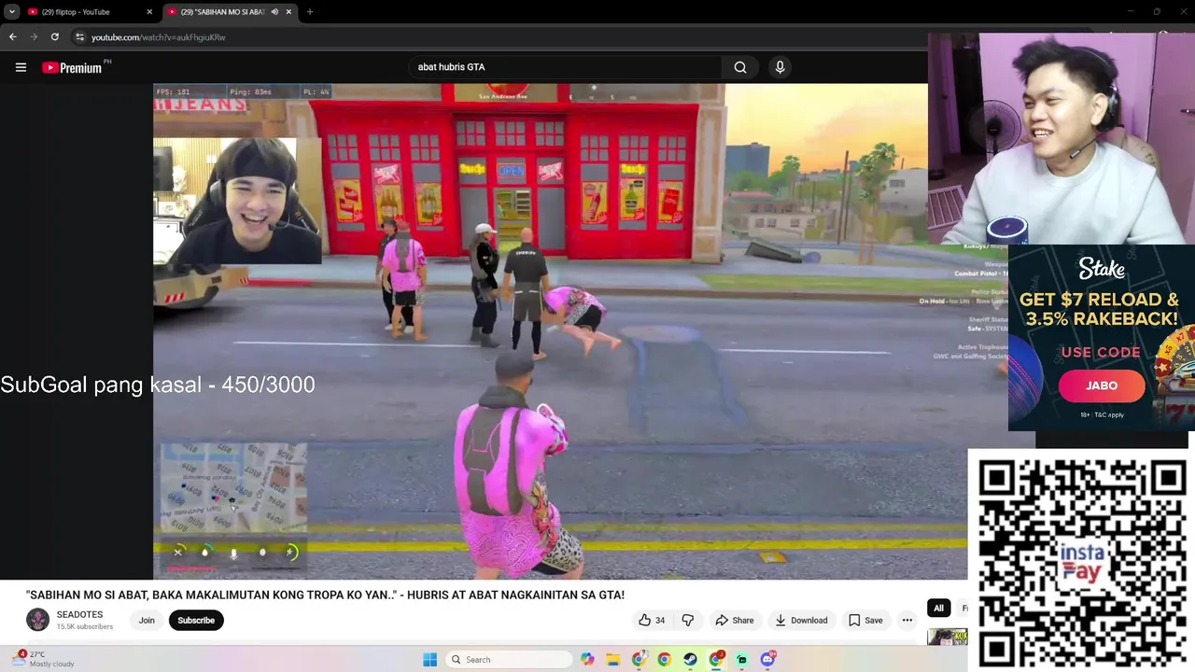Viewport: 1195px width, 672px height.
Task: Download the video
Action: (x=801, y=621)
